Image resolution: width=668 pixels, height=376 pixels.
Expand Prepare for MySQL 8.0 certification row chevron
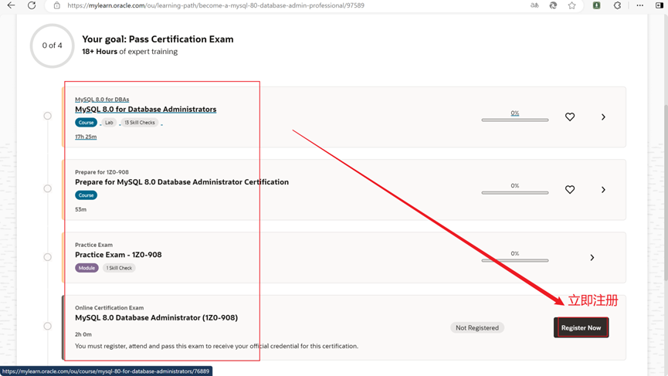(x=603, y=189)
